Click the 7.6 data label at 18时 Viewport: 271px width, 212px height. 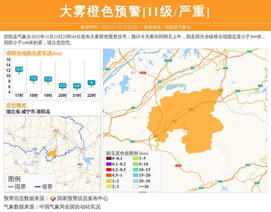tap(33, 78)
